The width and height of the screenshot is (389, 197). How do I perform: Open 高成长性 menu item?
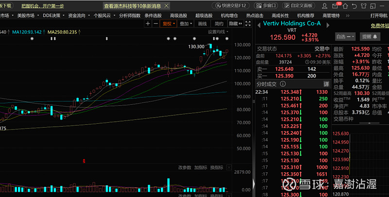[x=280, y=16]
